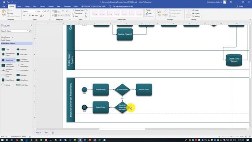This screenshot has height=142, width=252.
Task: Choose the Group stencil shape
Action: [6, 85]
